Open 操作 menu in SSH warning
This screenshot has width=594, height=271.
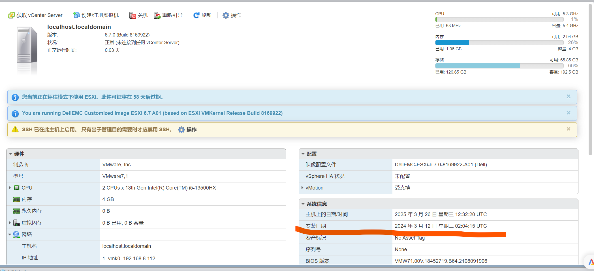(x=187, y=130)
